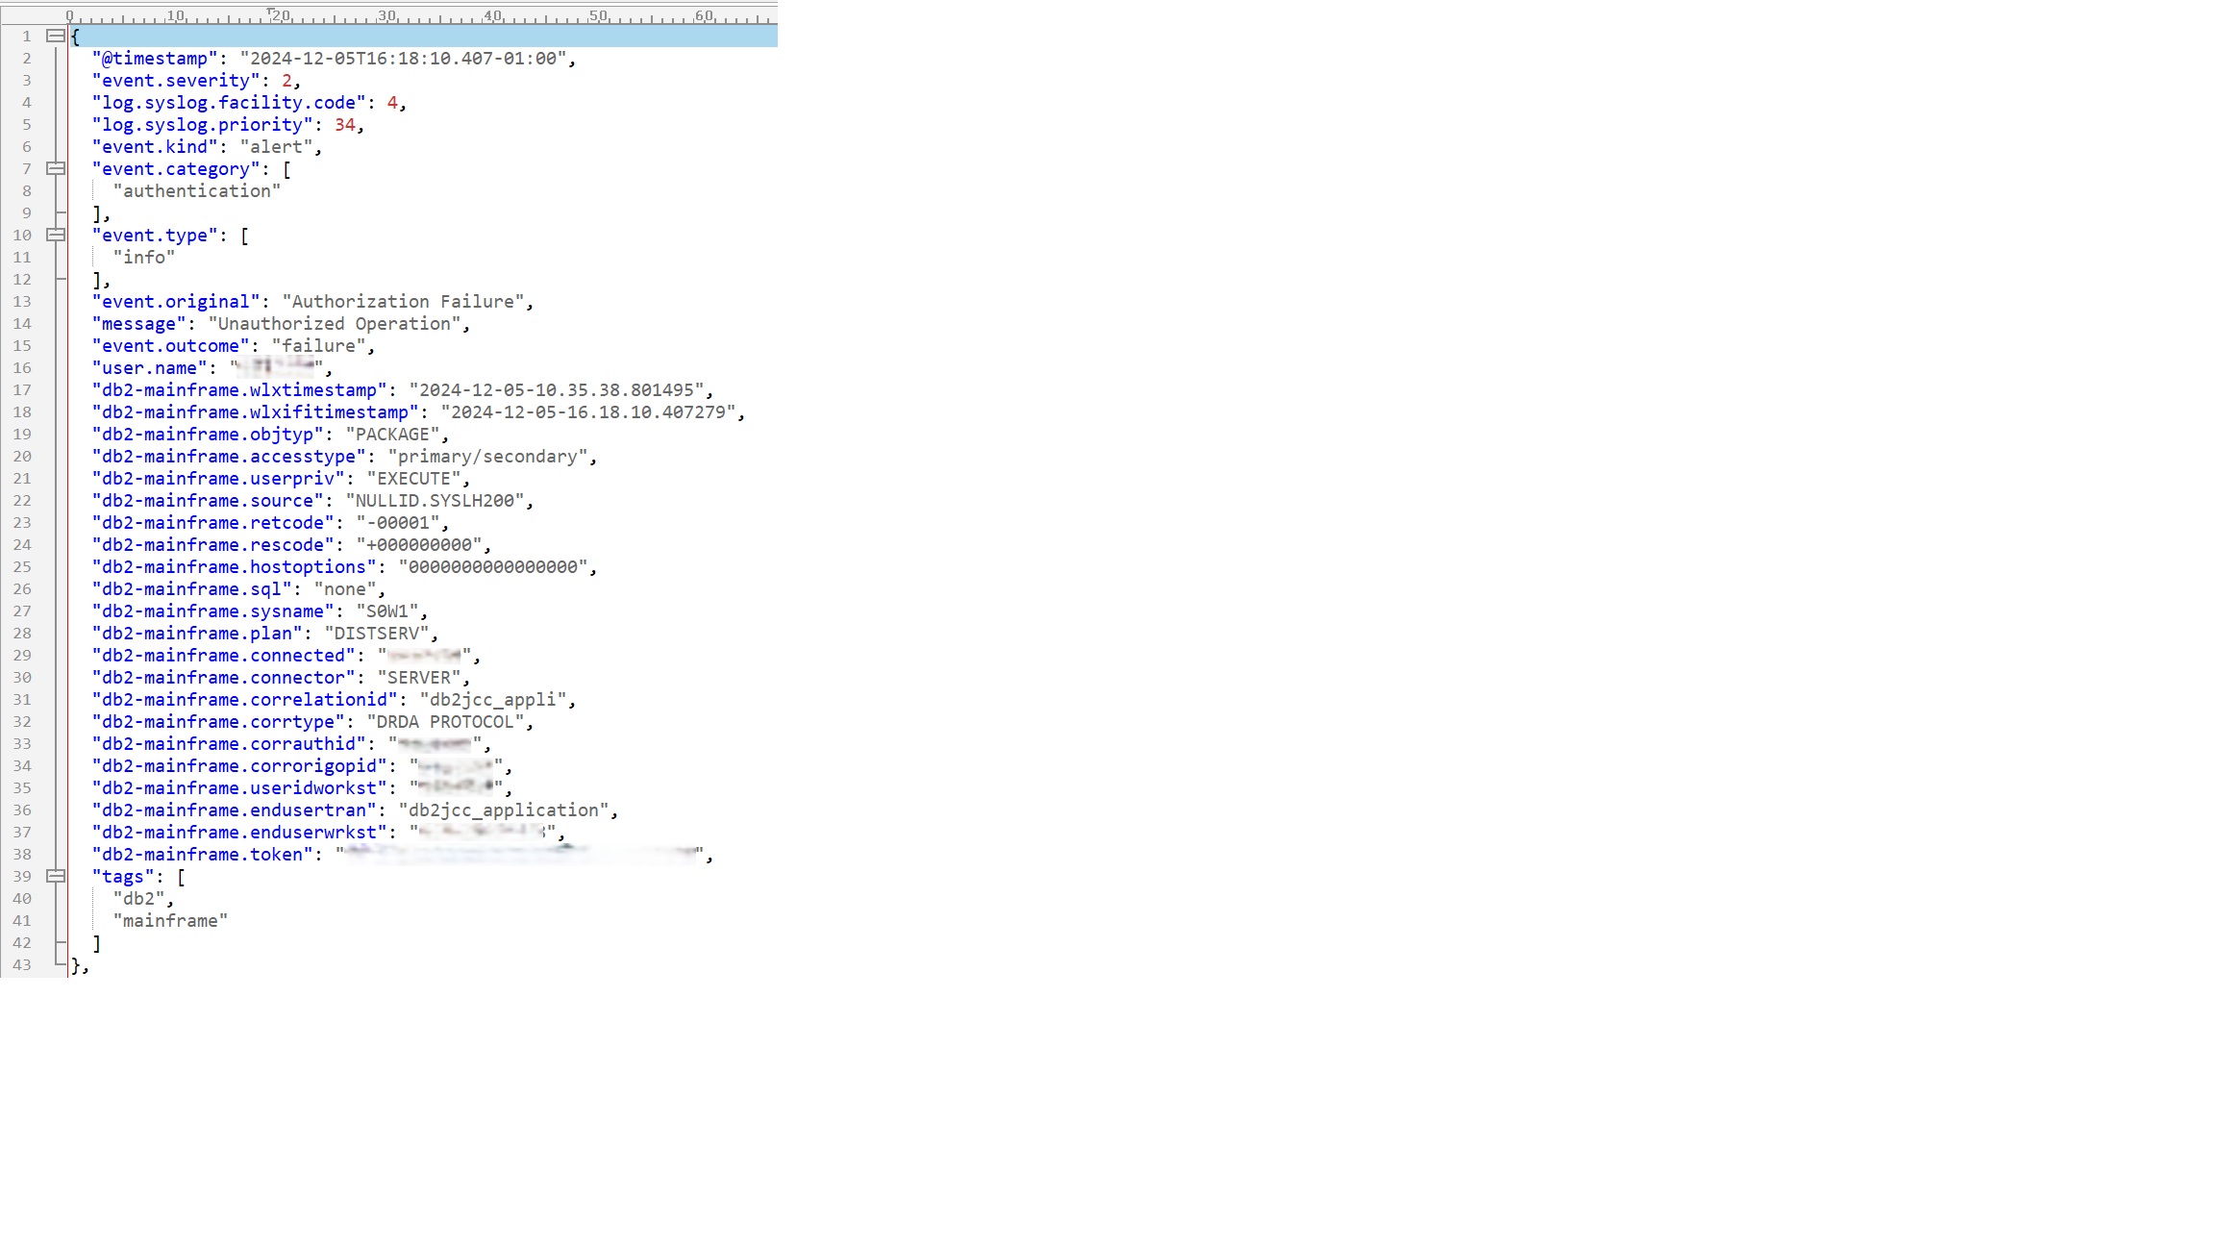
Task: Click the "mainframe" tag value
Action: (x=170, y=921)
